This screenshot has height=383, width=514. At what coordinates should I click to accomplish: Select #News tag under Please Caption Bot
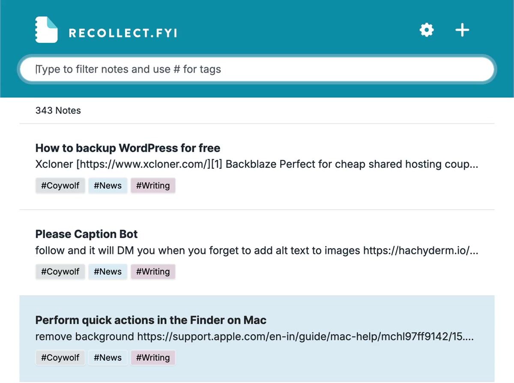108,272
